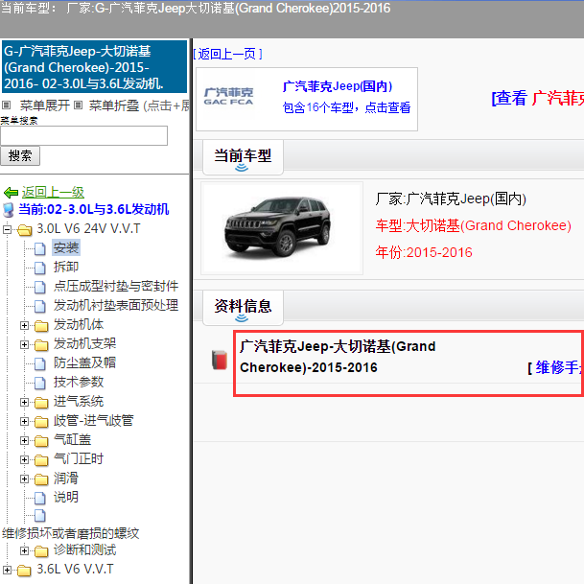Open 点压成型衬垫与密封件 item
The height and width of the screenshot is (584, 584).
pyautogui.click(x=116, y=286)
